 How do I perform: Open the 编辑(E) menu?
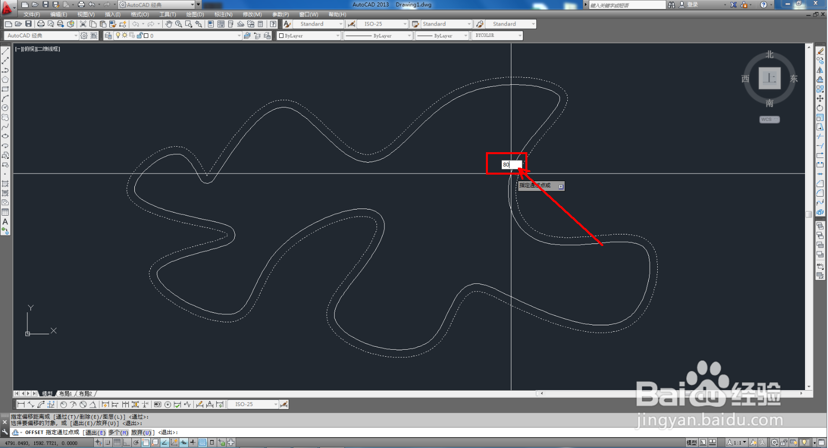point(58,14)
